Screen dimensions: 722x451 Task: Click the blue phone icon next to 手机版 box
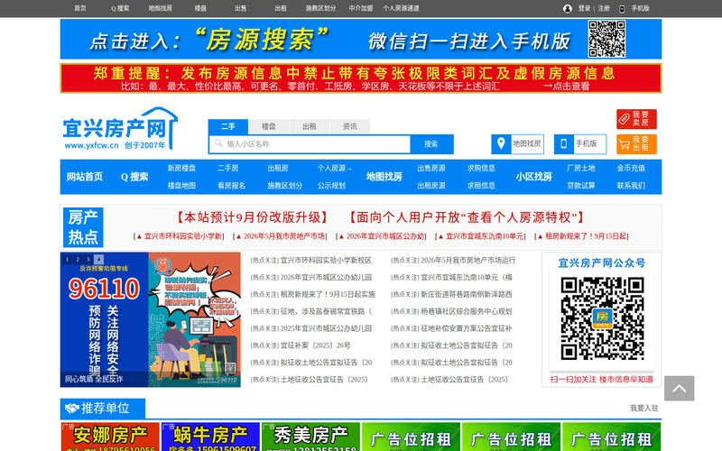pos(563,143)
